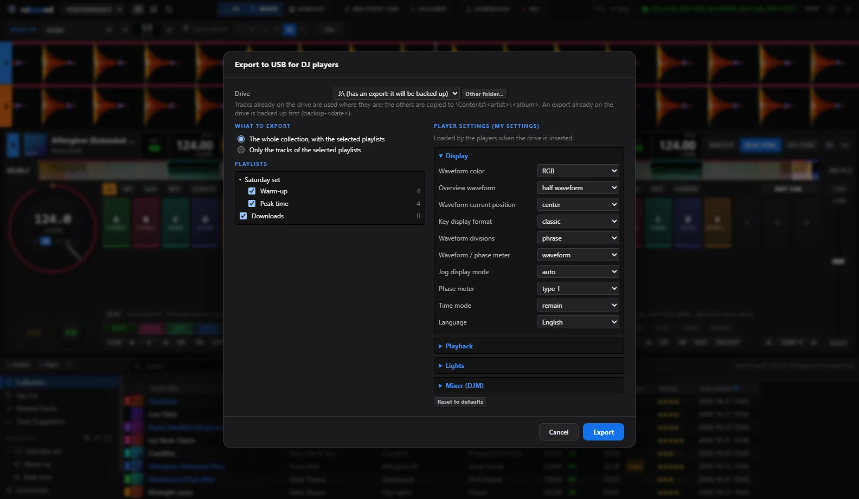Click the Reset to defaults button

pos(460,402)
